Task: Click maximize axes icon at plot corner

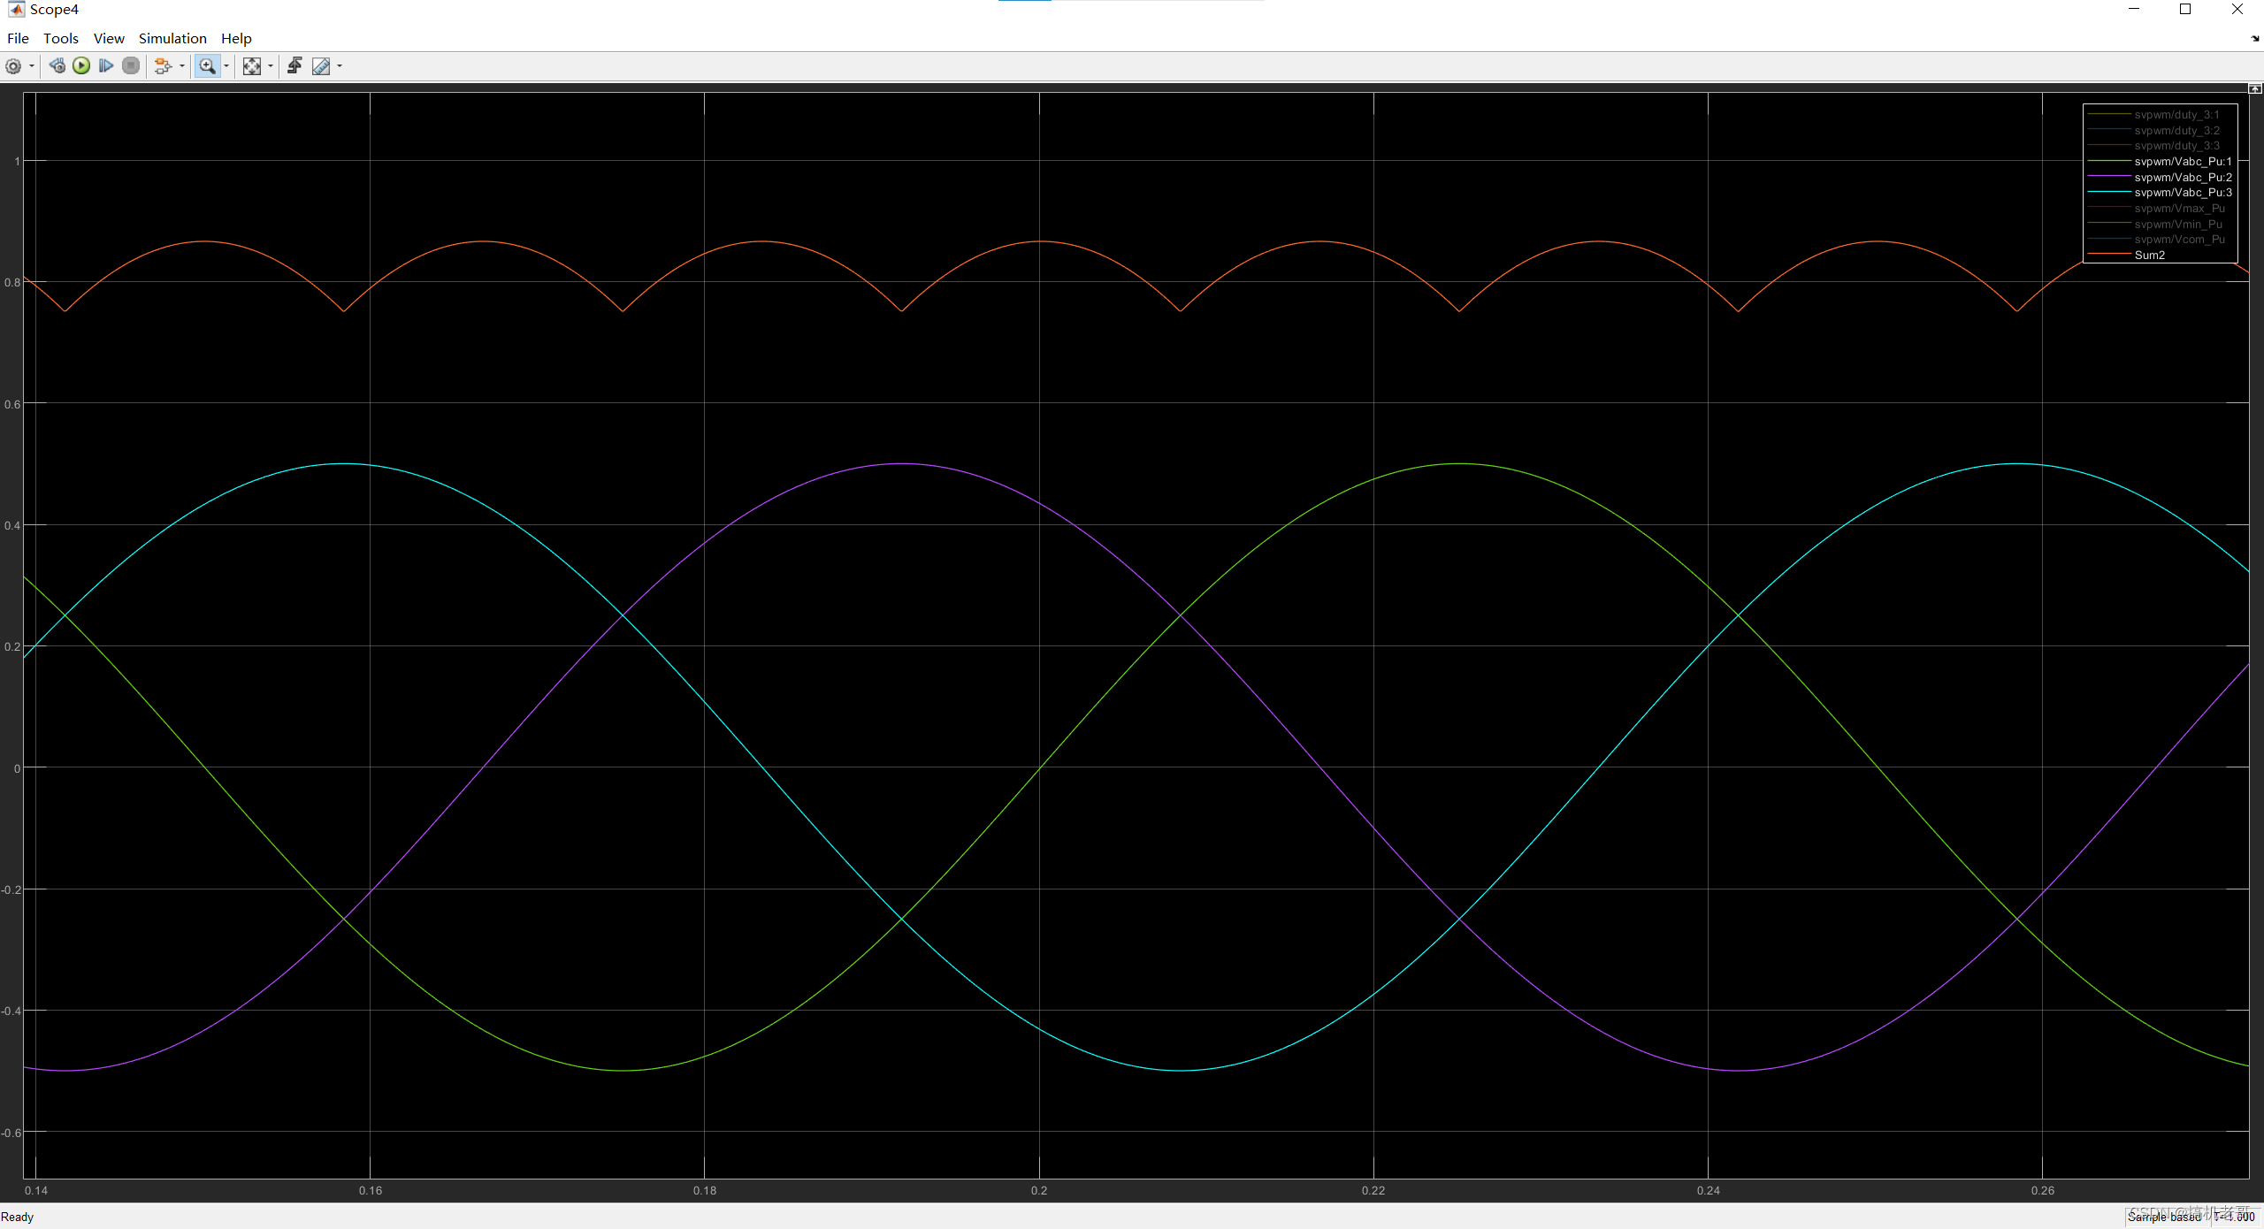Action: 2255,88
